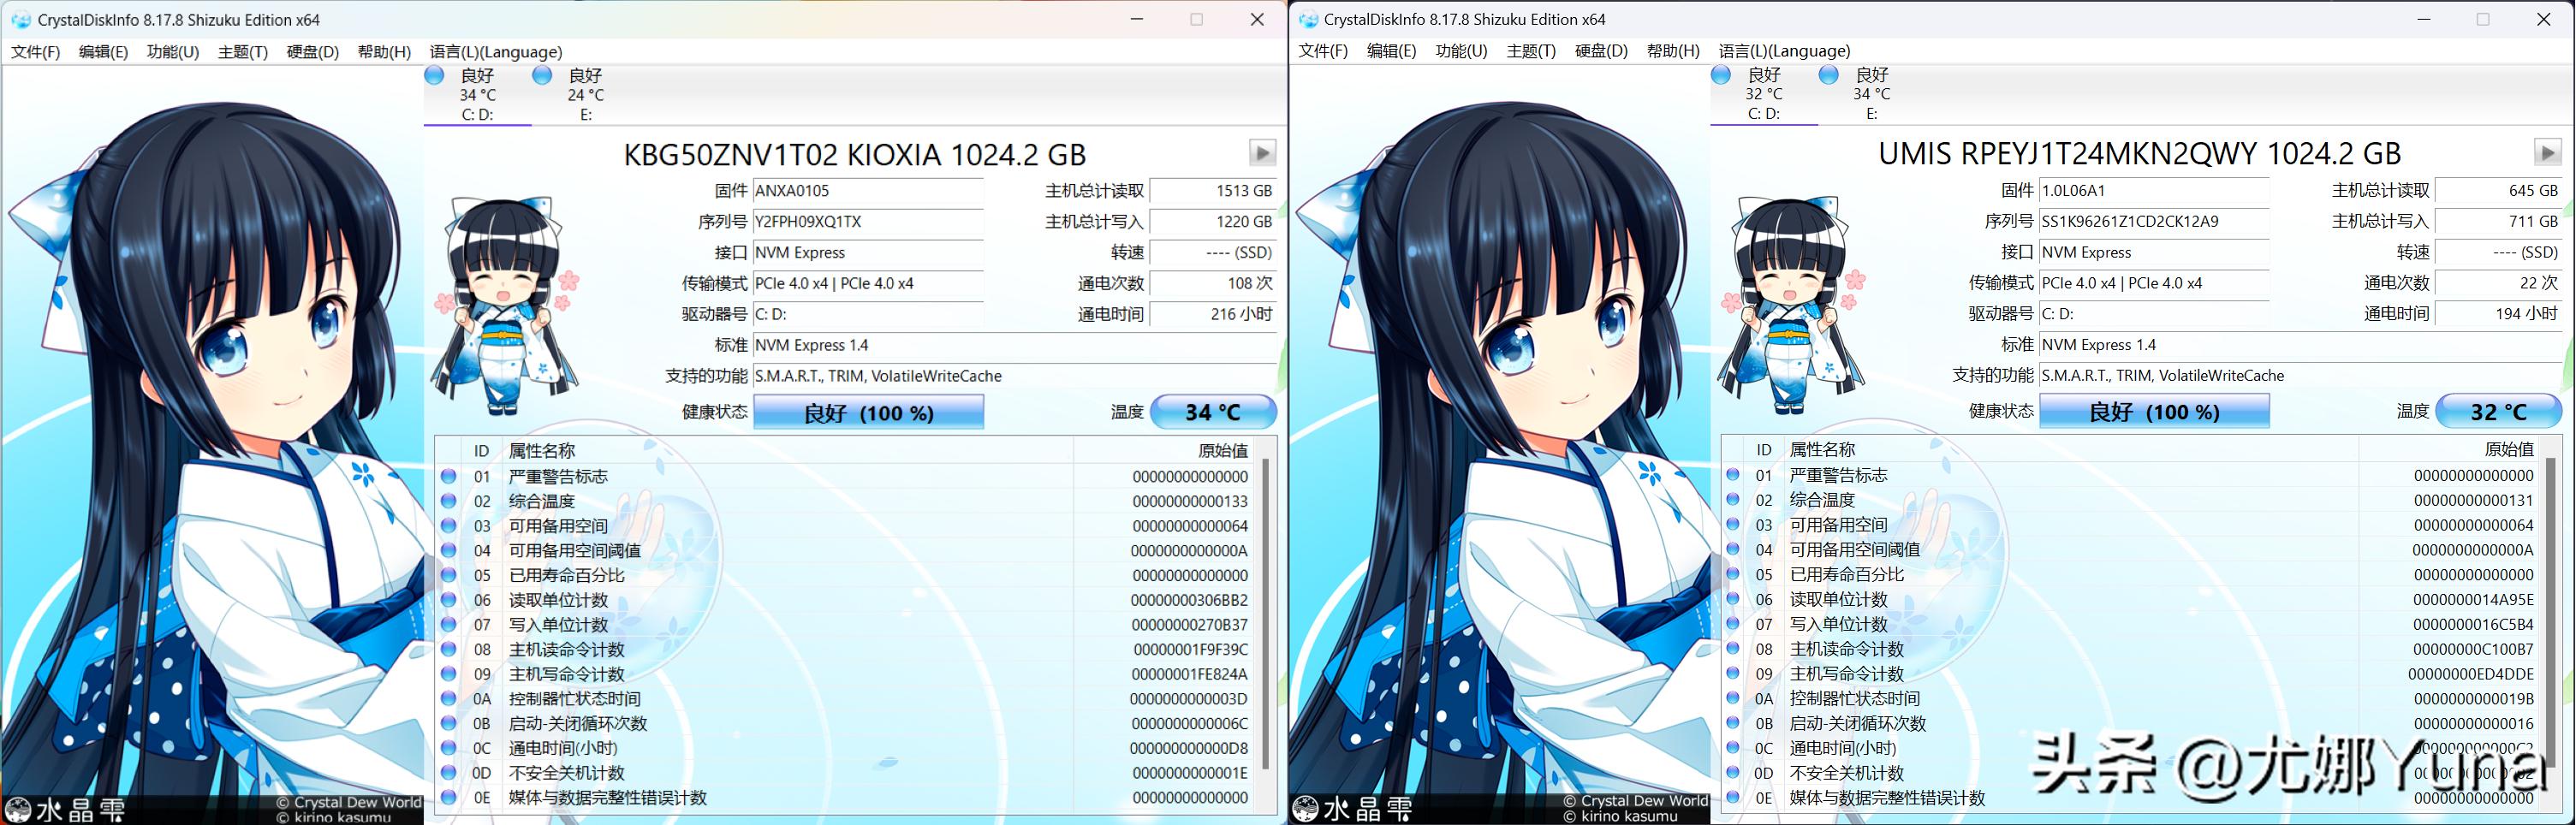2576x825 pixels.
Task: Open the 硬盘(D) disk selection menu
Action: point(313,51)
